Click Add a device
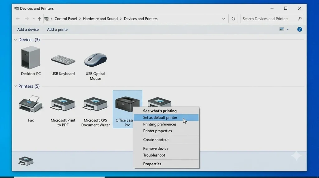 point(28,30)
